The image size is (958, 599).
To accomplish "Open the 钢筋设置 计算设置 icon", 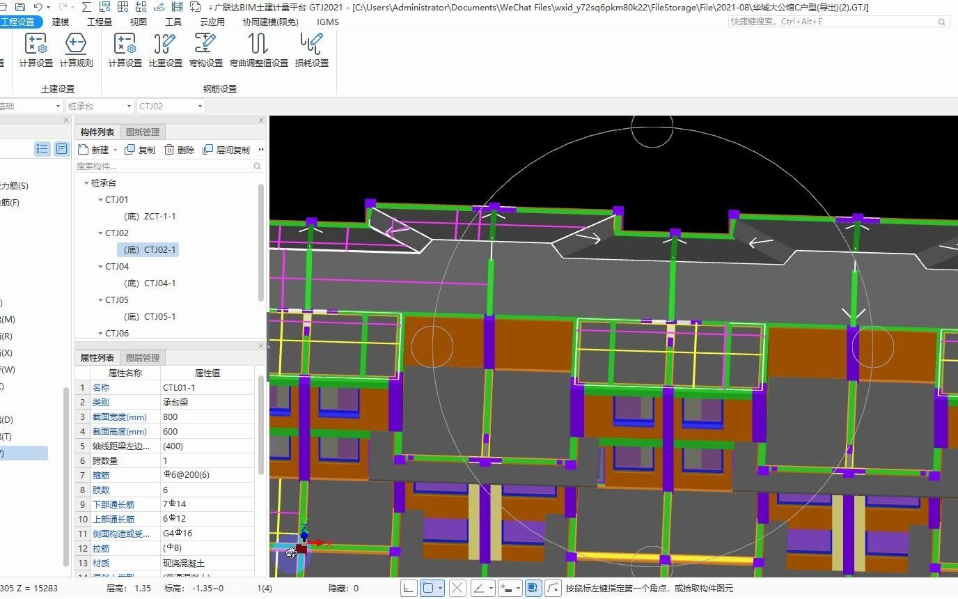I will click(x=125, y=43).
